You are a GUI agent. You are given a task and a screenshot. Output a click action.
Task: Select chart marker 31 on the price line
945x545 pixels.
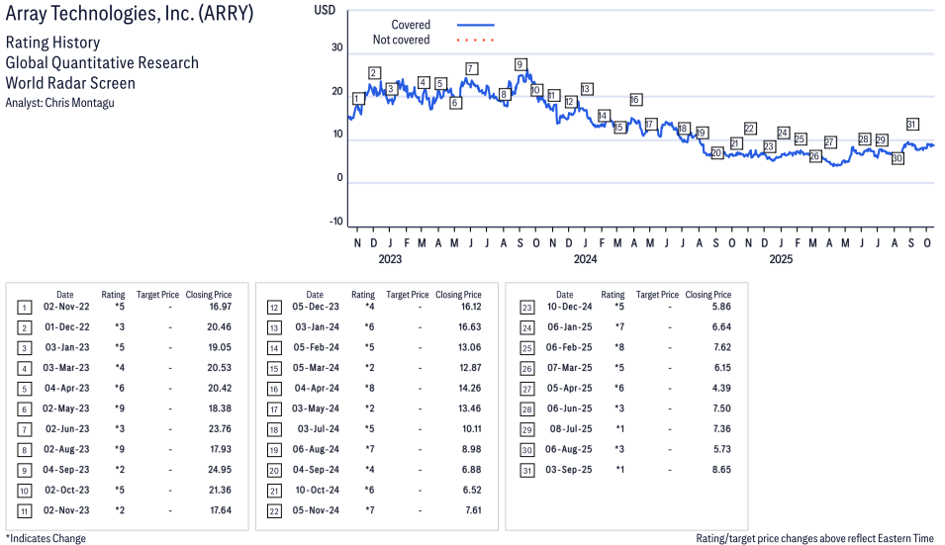pyautogui.click(x=912, y=125)
